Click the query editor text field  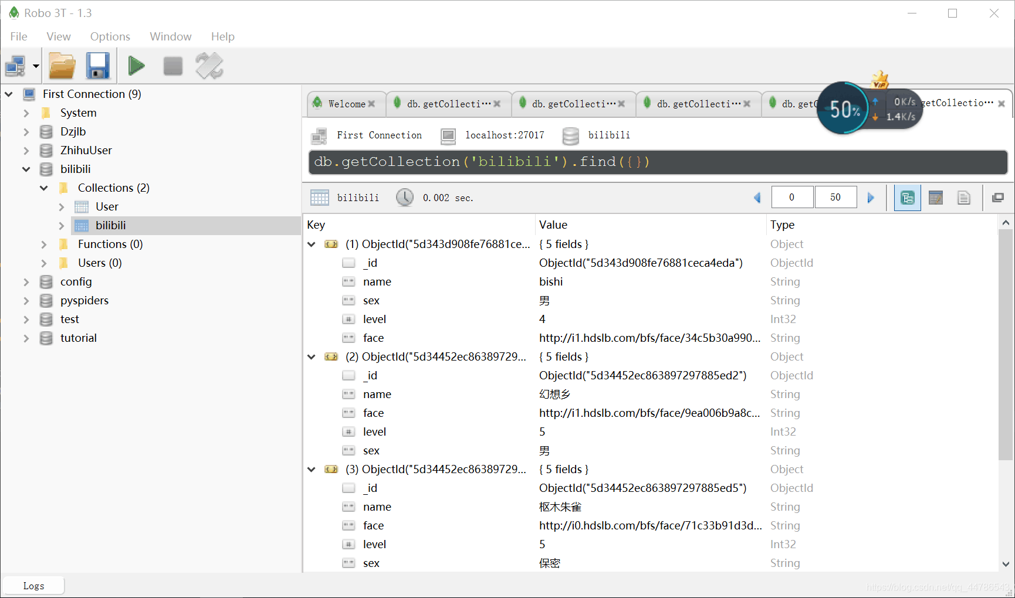[x=658, y=162]
